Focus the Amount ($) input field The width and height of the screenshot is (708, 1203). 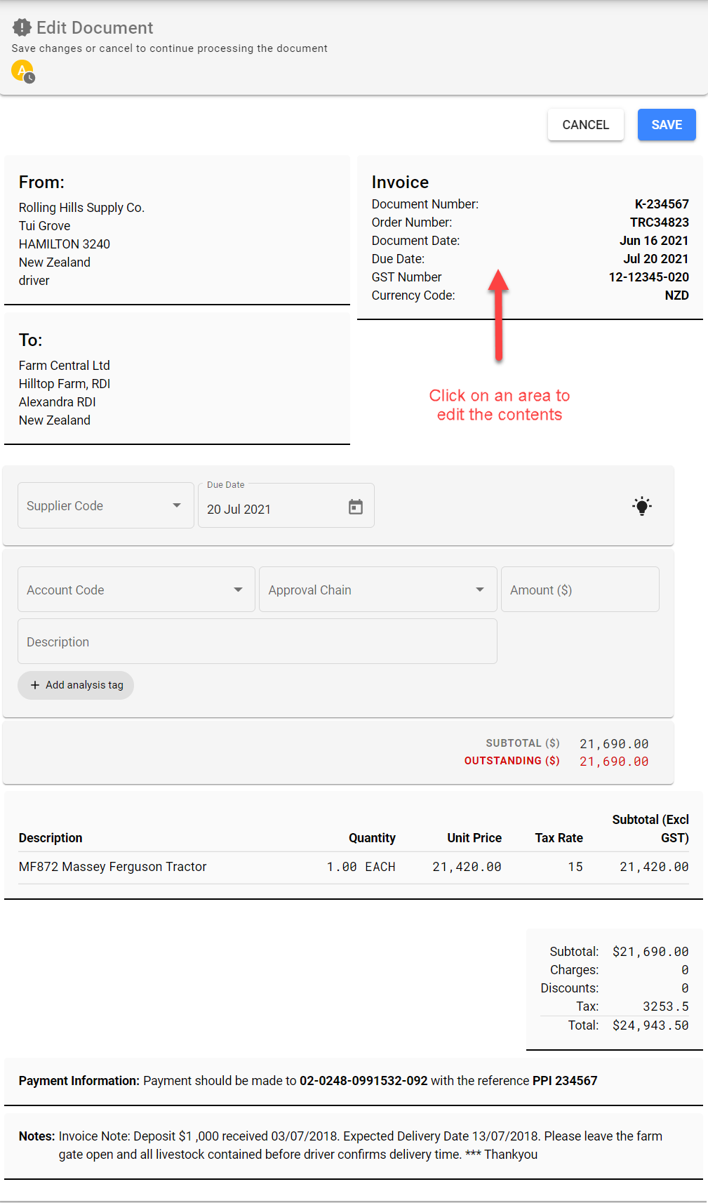(x=580, y=590)
